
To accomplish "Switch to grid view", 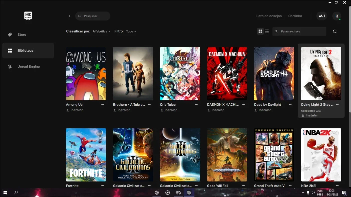I will point(260,31).
